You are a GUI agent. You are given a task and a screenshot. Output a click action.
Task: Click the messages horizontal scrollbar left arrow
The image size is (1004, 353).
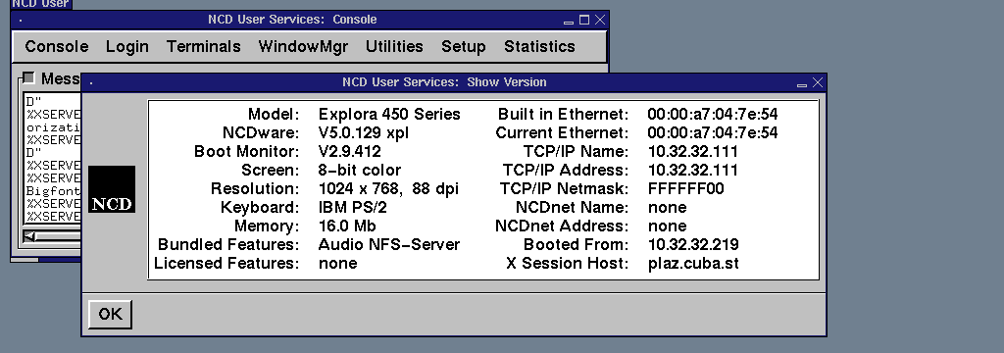pos(29,236)
